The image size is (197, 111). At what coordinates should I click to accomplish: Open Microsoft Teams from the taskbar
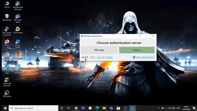click(x=111, y=108)
